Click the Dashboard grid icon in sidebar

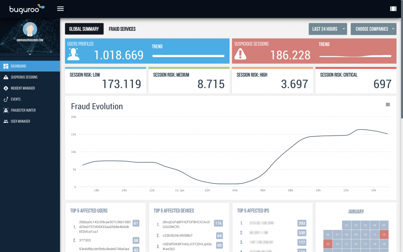6,66
